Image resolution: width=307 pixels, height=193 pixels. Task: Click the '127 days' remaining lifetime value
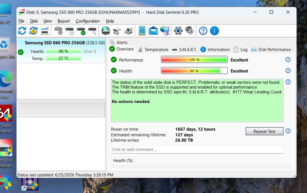pos(184,135)
